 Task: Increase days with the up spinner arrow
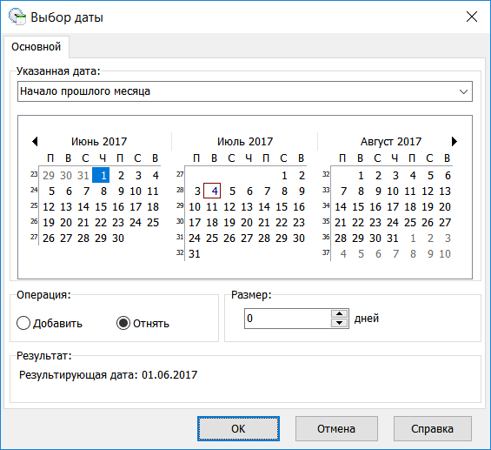click(340, 313)
